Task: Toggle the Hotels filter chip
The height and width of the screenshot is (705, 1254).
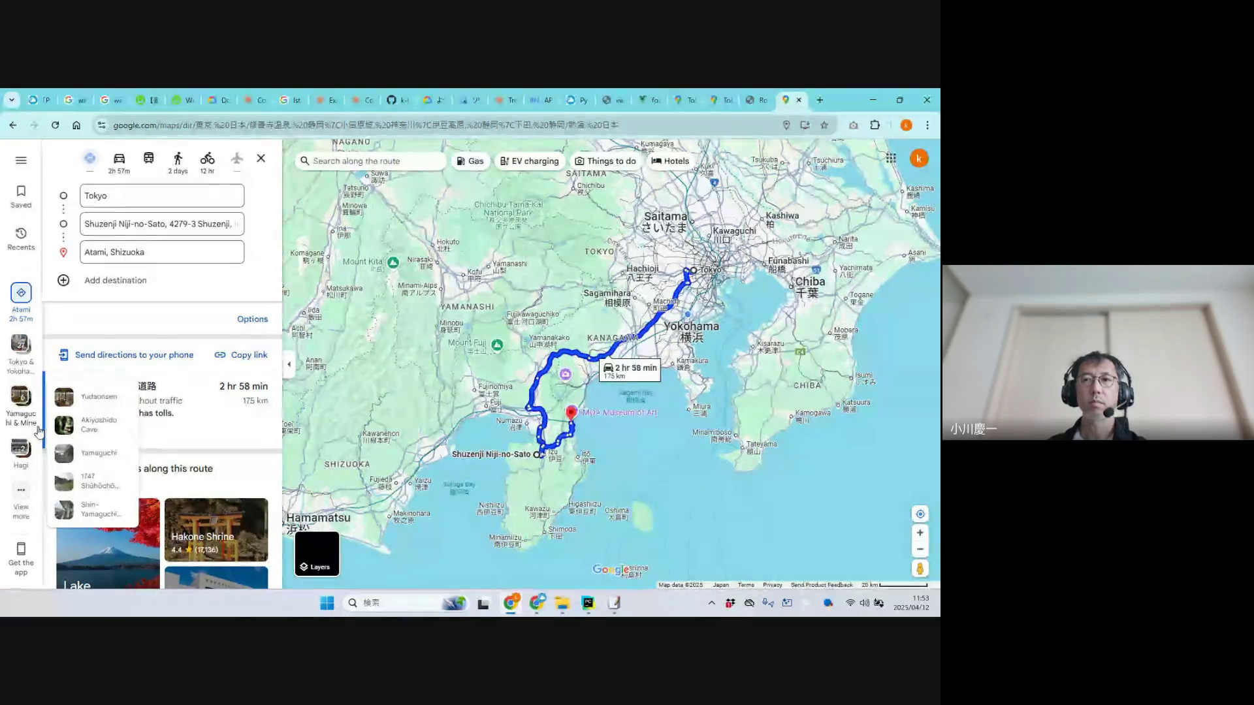Action: [x=670, y=161]
